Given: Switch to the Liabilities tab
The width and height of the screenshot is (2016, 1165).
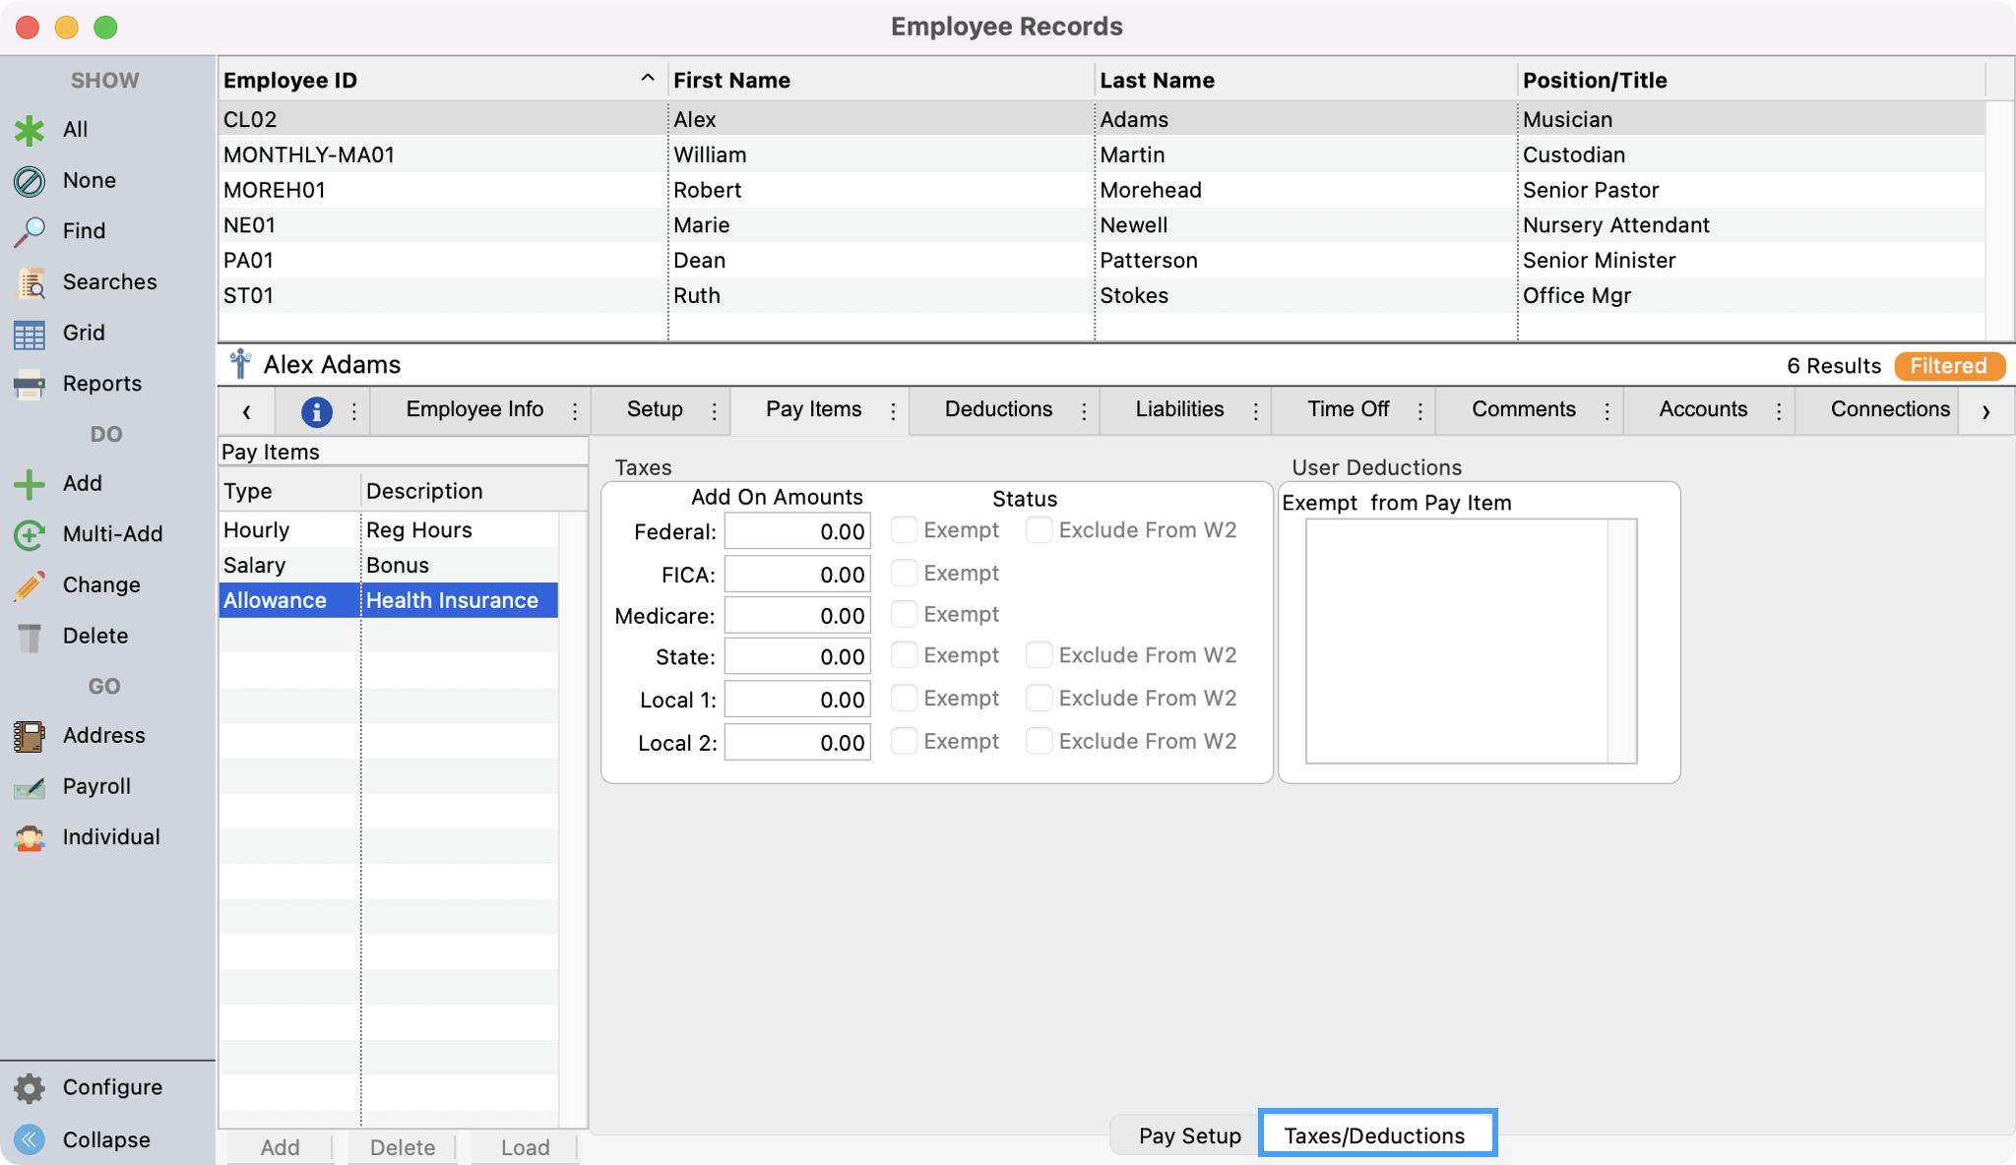Looking at the screenshot, I should coord(1179,409).
